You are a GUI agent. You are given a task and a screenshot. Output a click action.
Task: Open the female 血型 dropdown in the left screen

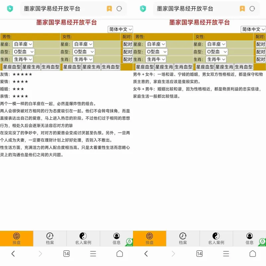tap(84, 52)
